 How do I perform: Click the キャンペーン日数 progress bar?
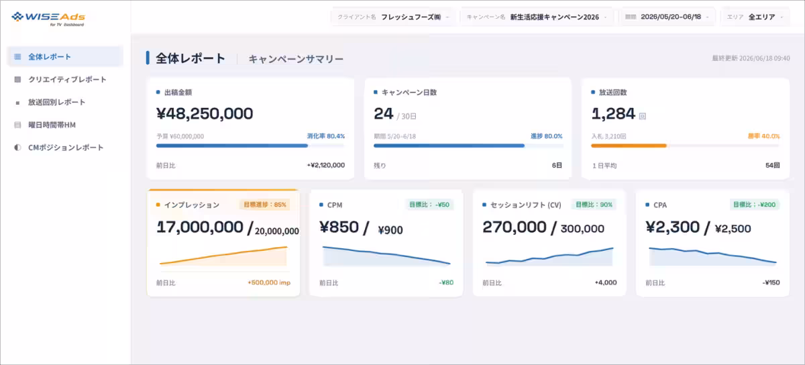pyautogui.click(x=468, y=145)
